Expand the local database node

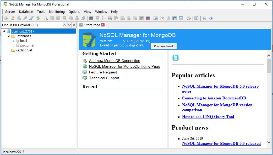pos(14,41)
